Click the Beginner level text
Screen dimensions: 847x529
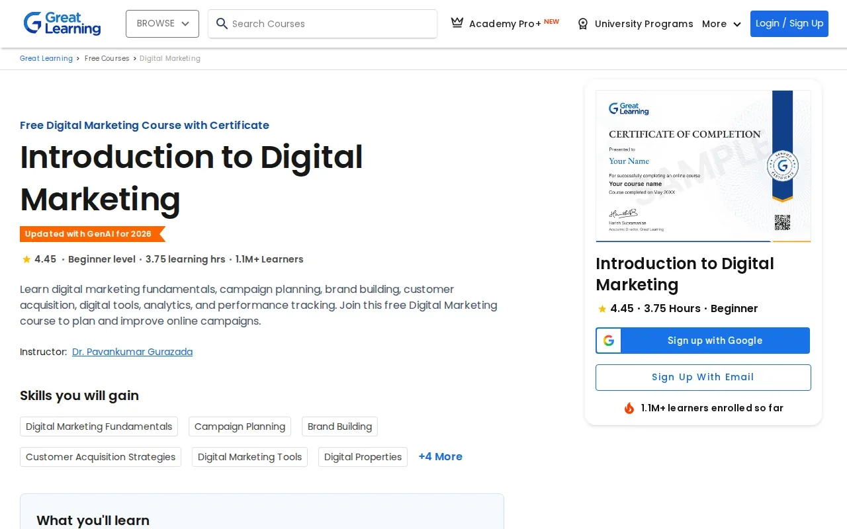pos(102,259)
